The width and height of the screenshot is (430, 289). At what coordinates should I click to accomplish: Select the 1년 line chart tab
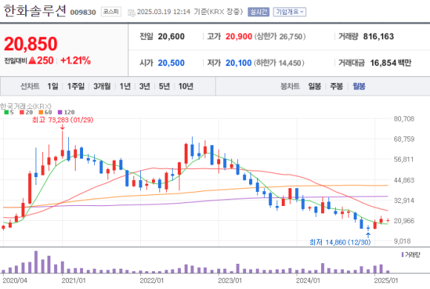pos(125,87)
